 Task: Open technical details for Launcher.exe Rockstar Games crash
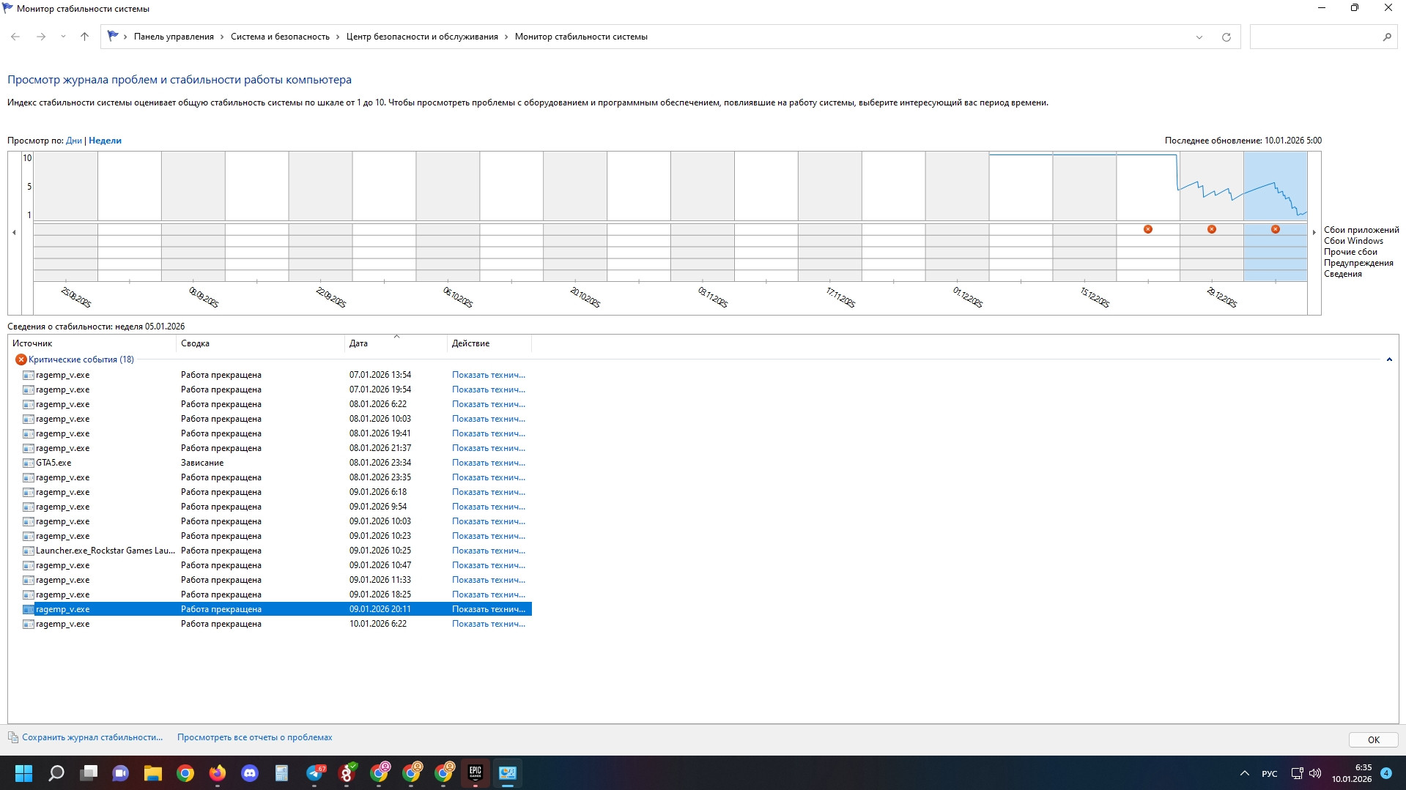(488, 551)
